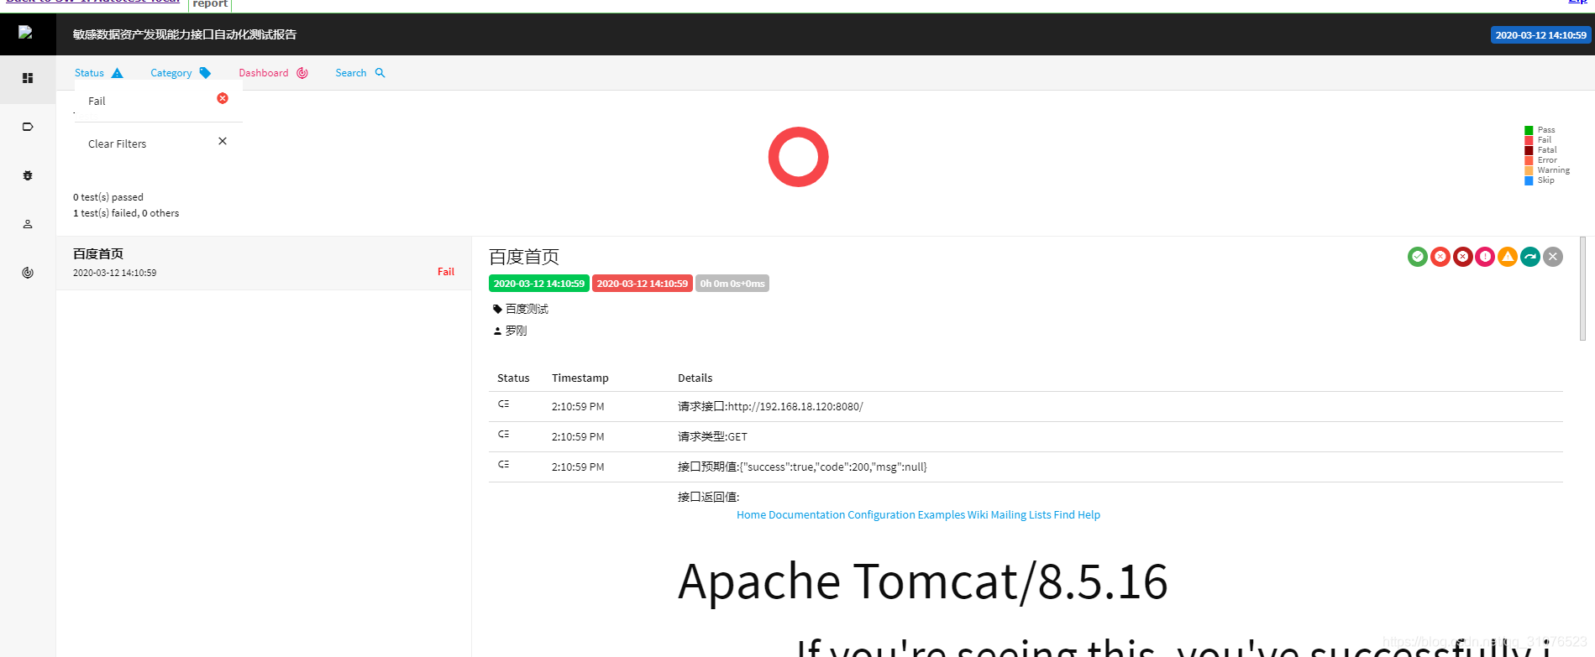Click the report title 敏感数据资产发现能力接口自动化测试报告
The image size is (1595, 657).
pyautogui.click(x=185, y=34)
